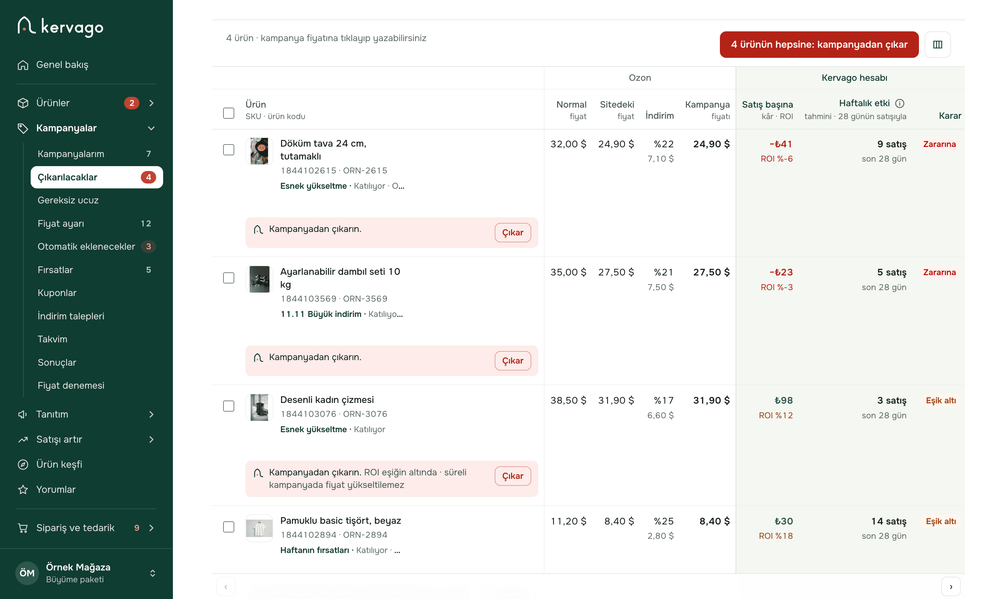Screen dimensions: 1004x599
Task: Expand the Tanıtım menu chevron
Action: (x=152, y=414)
